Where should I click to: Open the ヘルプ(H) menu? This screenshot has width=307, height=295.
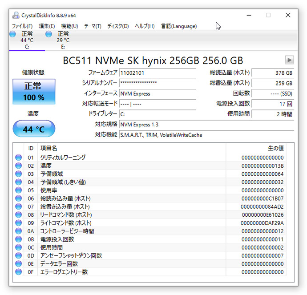(145, 26)
